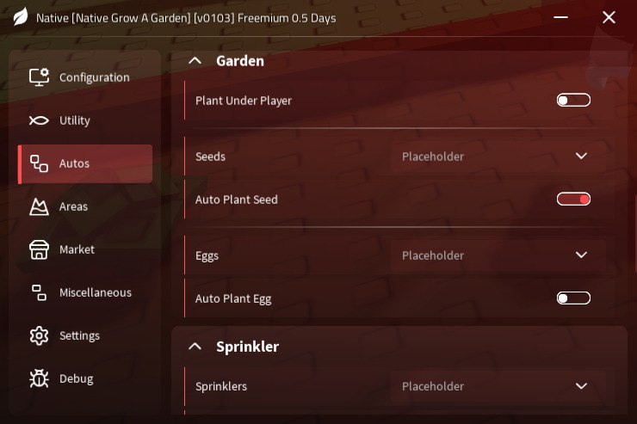Viewport: 637px width, 424px height.
Task: Disable the Auto Plant Seed toggle
Action: tap(573, 200)
